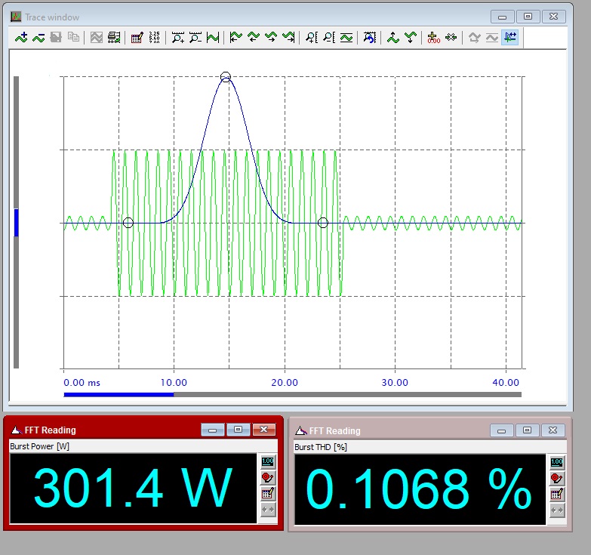Click the 0.1068 % reading display

pyautogui.click(x=420, y=489)
